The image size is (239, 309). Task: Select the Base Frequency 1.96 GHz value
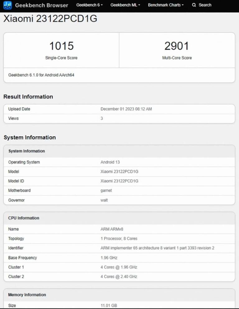coord(109,258)
